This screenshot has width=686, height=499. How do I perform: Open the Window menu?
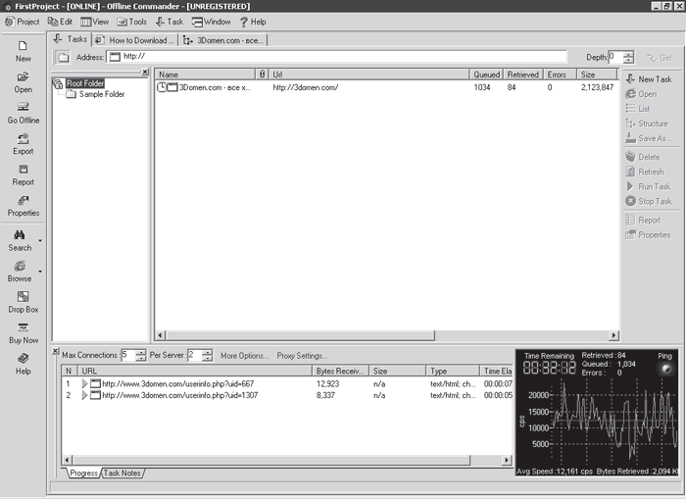(212, 22)
